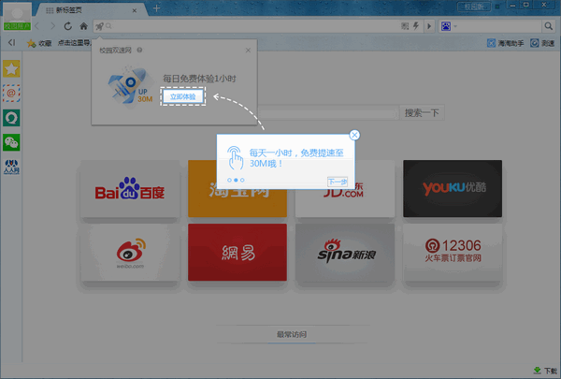Click 下一步 in the tip bubble
The width and height of the screenshot is (561, 379).
[x=338, y=181]
